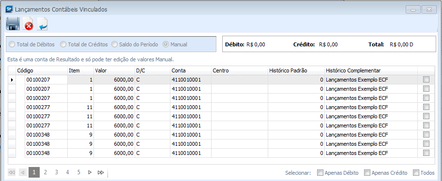This screenshot has height=181, width=442.
Task: Sort by the Centro column header
Action: 240,70
